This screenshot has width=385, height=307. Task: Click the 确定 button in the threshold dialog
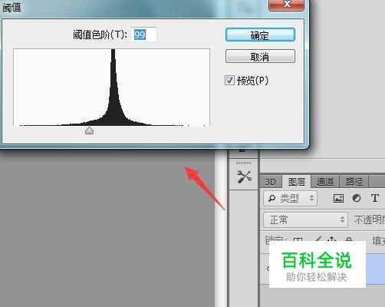pyautogui.click(x=260, y=35)
